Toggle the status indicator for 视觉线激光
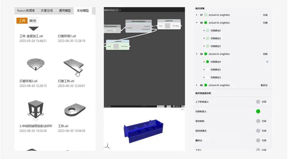Viewport: 288px width, 159px height. 258,131
